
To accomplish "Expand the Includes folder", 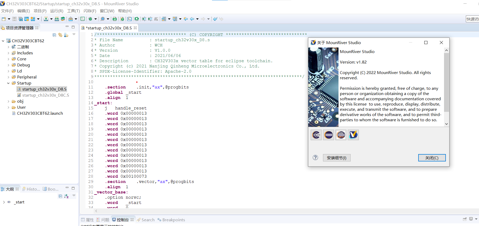I will pyautogui.click(x=8, y=53).
